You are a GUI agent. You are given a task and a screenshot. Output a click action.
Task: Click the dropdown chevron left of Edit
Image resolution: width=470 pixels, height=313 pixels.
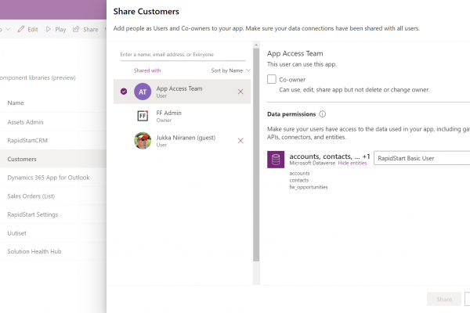coord(8,29)
